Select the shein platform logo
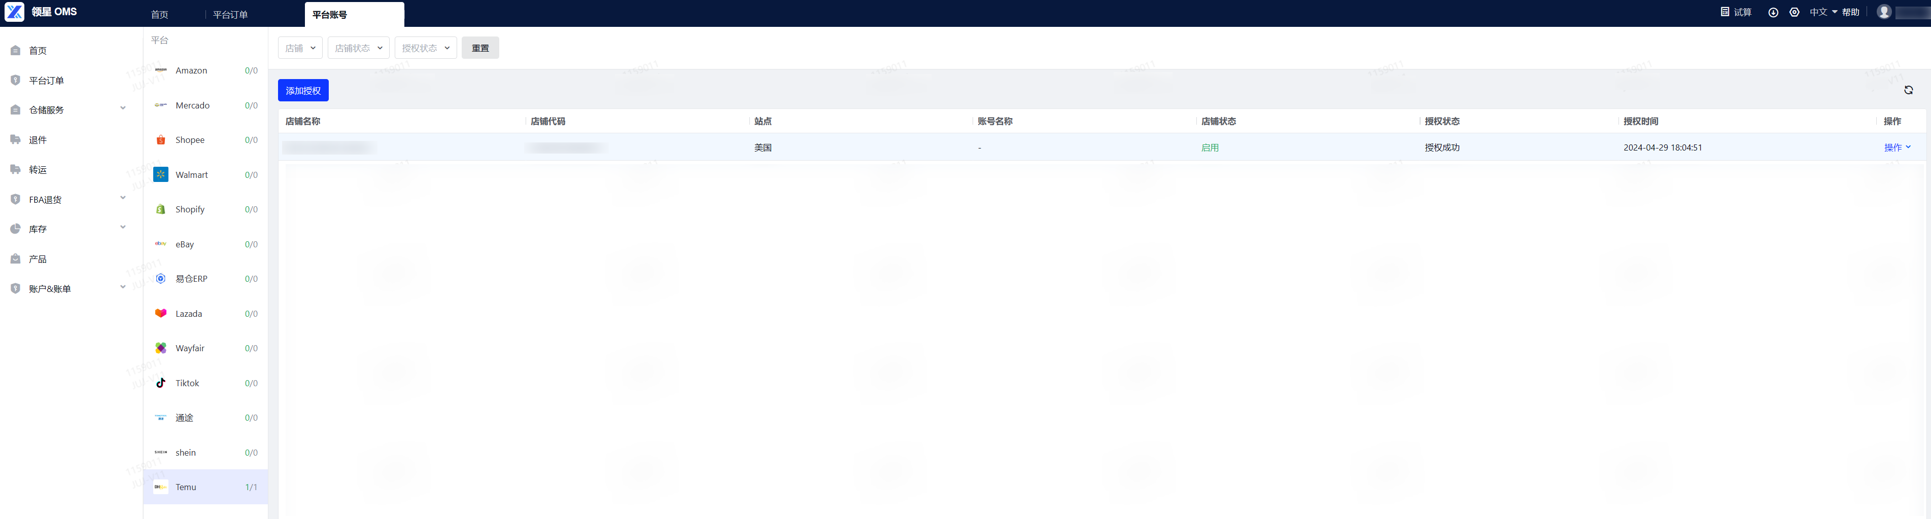The width and height of the screenshot is (1931, 519). pyautogui.click(x=160, y=452)
